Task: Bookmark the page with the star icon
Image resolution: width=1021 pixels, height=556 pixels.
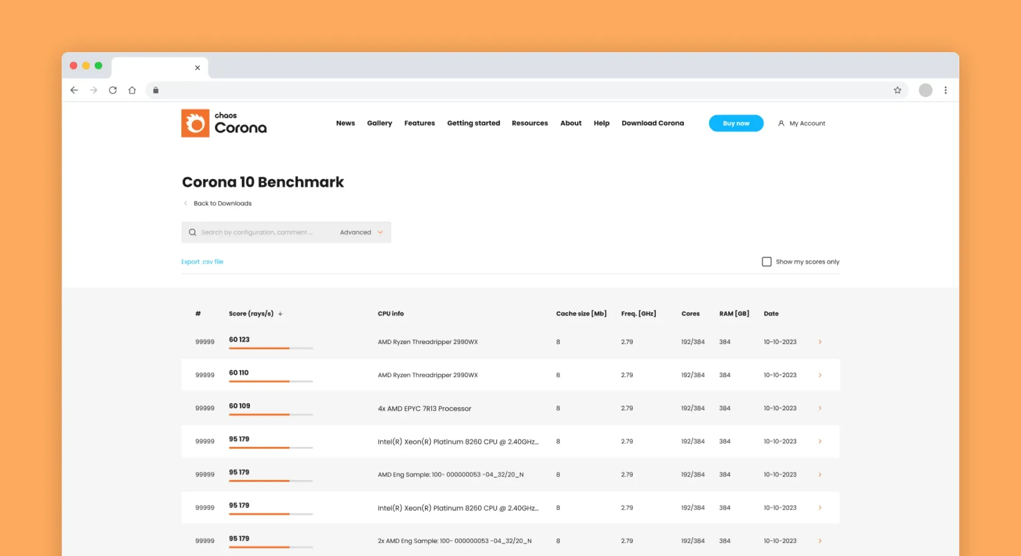Action: [898, 90]
